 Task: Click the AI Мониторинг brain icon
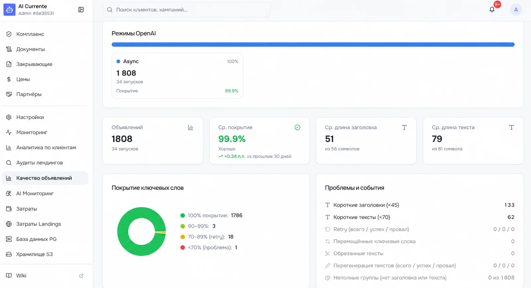[x=9, y=193]
